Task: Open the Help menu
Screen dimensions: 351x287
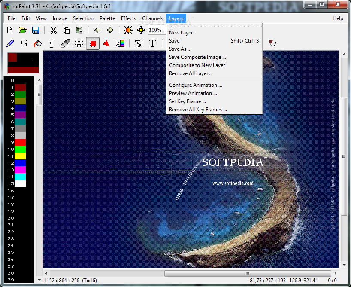Action: [x=338, y=18]
